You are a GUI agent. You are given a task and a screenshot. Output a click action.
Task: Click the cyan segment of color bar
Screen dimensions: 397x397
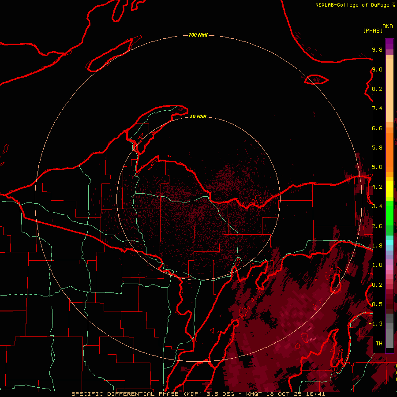pyautogui.click(x=390, y=243)
